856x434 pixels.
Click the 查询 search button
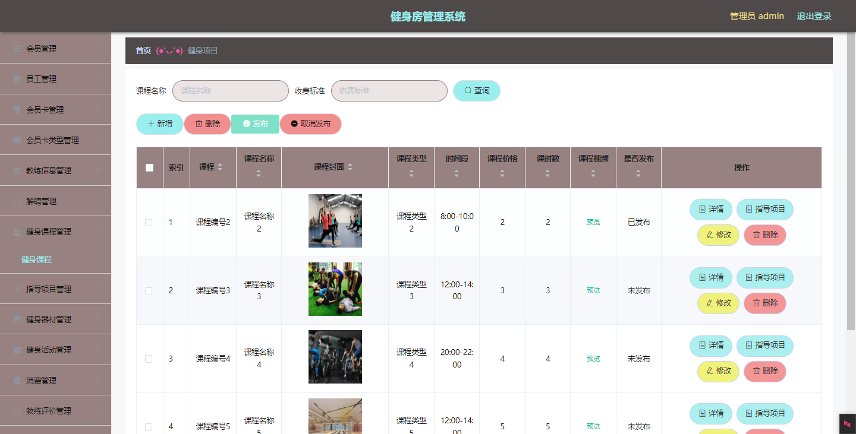(x=477, y=91)
